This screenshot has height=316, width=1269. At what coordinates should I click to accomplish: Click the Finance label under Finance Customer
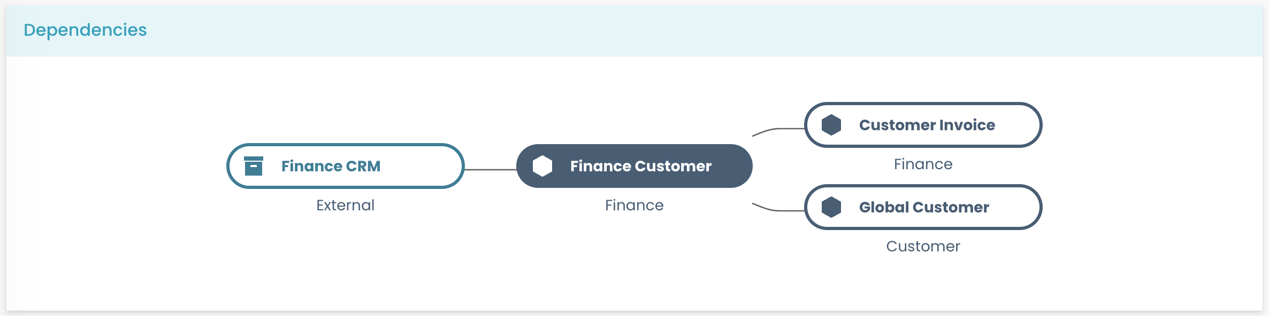(x=634, y=205)
